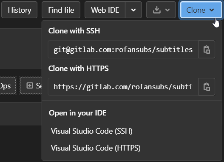The width and height of the screenshot is (224, 162).
Task: Click the download source code icon
Action: pyautogui.click(x=157, y=10)
